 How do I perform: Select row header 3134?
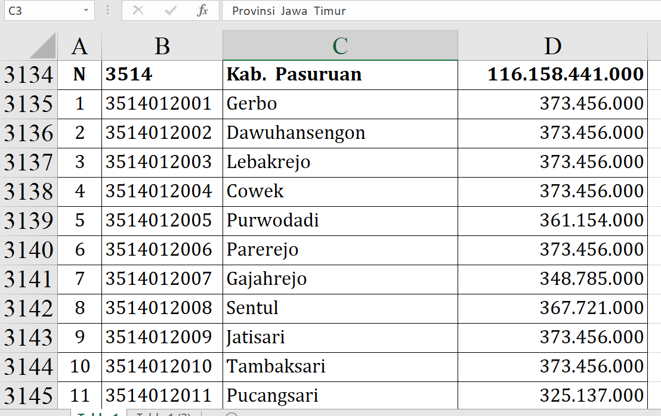[29, 75]
